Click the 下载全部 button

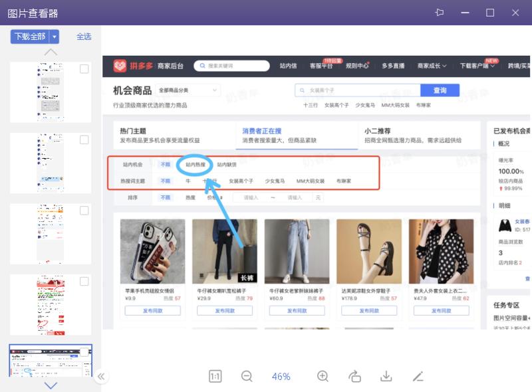(x=30, y=37)
